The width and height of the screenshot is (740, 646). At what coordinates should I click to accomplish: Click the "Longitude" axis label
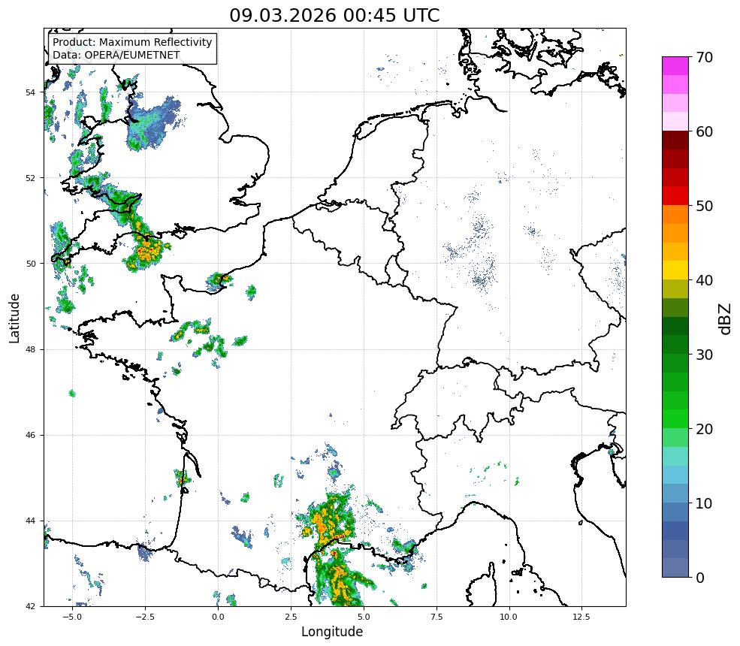[332, 632]
